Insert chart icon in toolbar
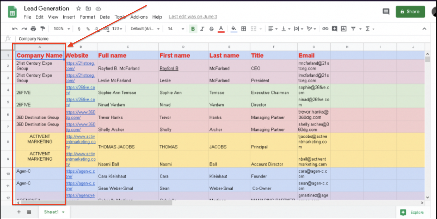 point(344,29)
